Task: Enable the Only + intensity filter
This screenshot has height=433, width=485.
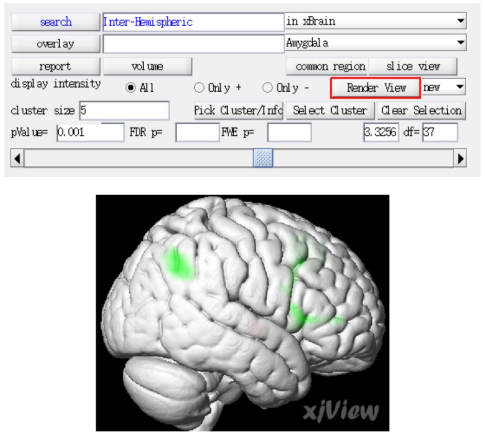Action: tap(199, 87)
